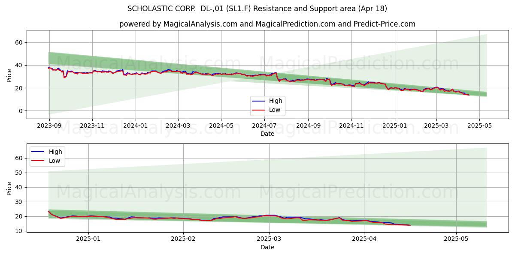Click the '2025-01' tick label on bottom chart
This screenshot has height=257, width=515.
tap(88, 239)
